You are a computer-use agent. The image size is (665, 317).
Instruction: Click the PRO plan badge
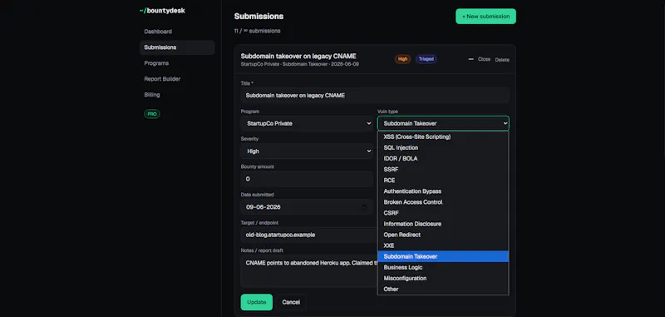(152, 114)
